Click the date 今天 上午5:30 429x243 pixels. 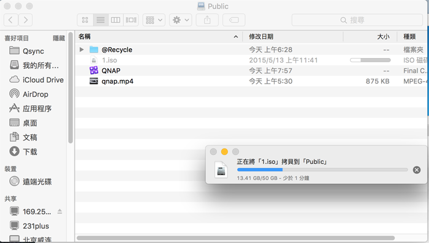[270, 81]
